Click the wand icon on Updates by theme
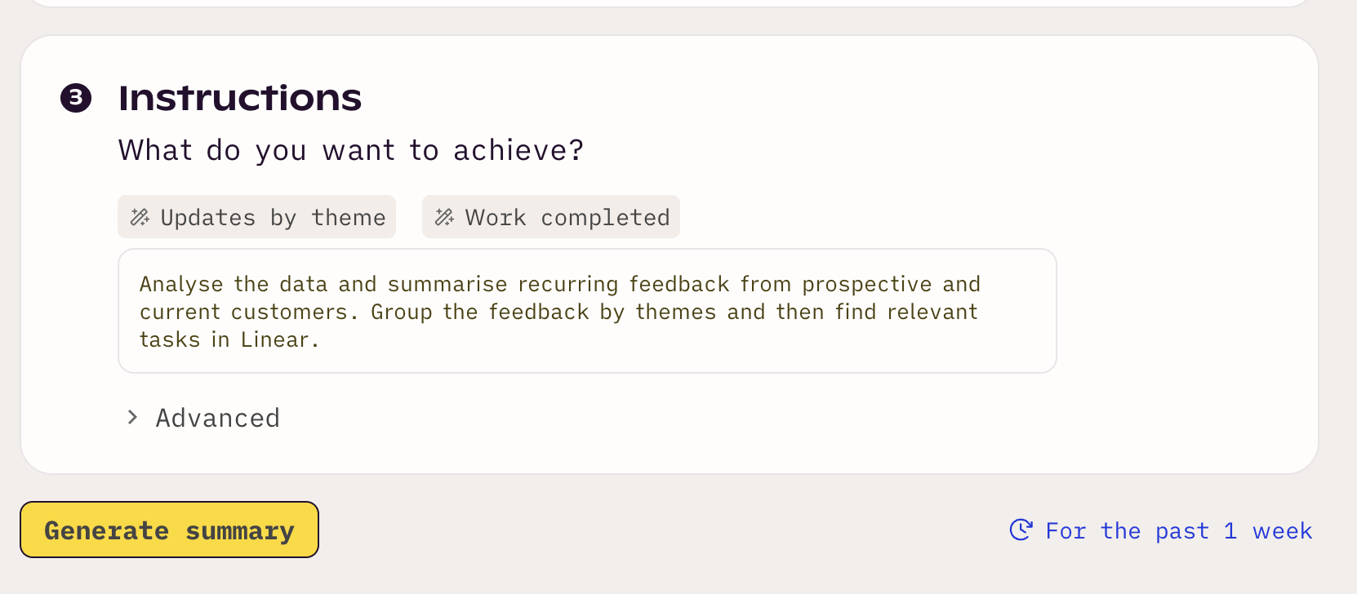Screen dimensions: 1357x594 tap(140, 217)
